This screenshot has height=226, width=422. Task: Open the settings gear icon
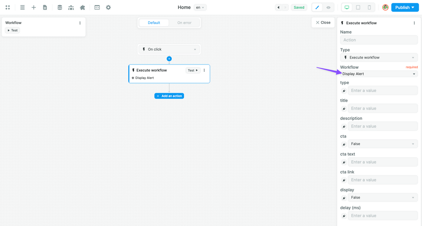click(x=108, y=8)
